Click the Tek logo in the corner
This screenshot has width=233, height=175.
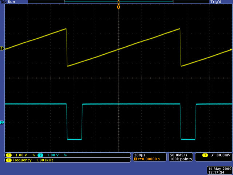tap(4, 2)
